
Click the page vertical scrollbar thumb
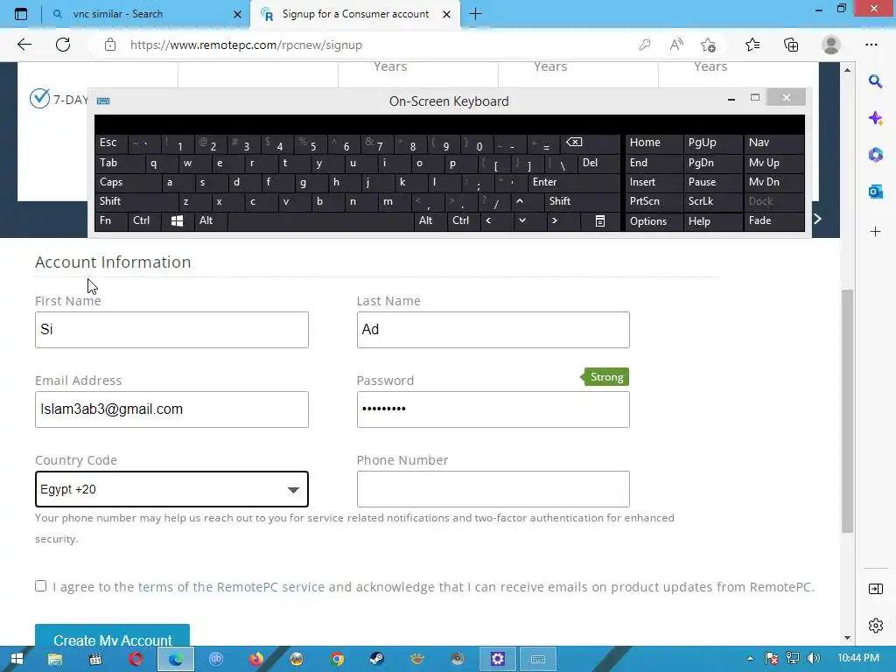847,411
